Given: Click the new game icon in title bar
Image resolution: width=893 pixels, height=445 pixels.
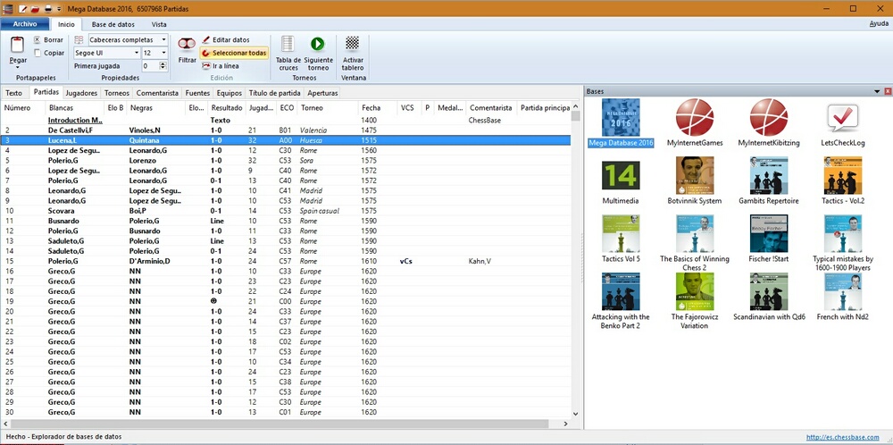Looking at the screenshot, I should pyautogui.click(x=23, y=9).
